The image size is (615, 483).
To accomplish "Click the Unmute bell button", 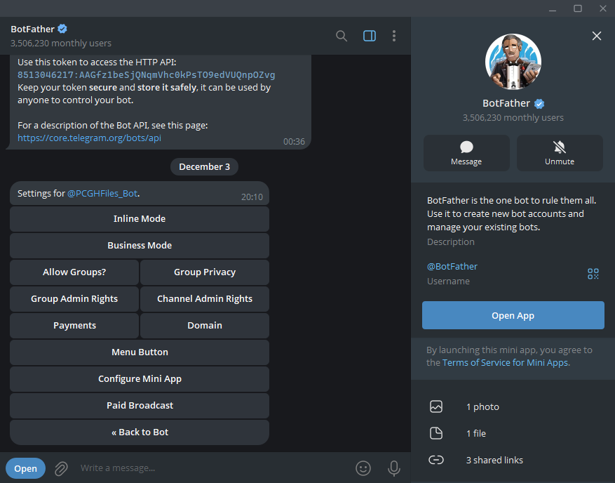I will tap(560, 152).
